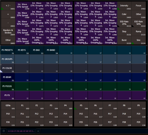Activate Int. Wave 15% Spread 1250
The image size is (148, 135).
22,6
